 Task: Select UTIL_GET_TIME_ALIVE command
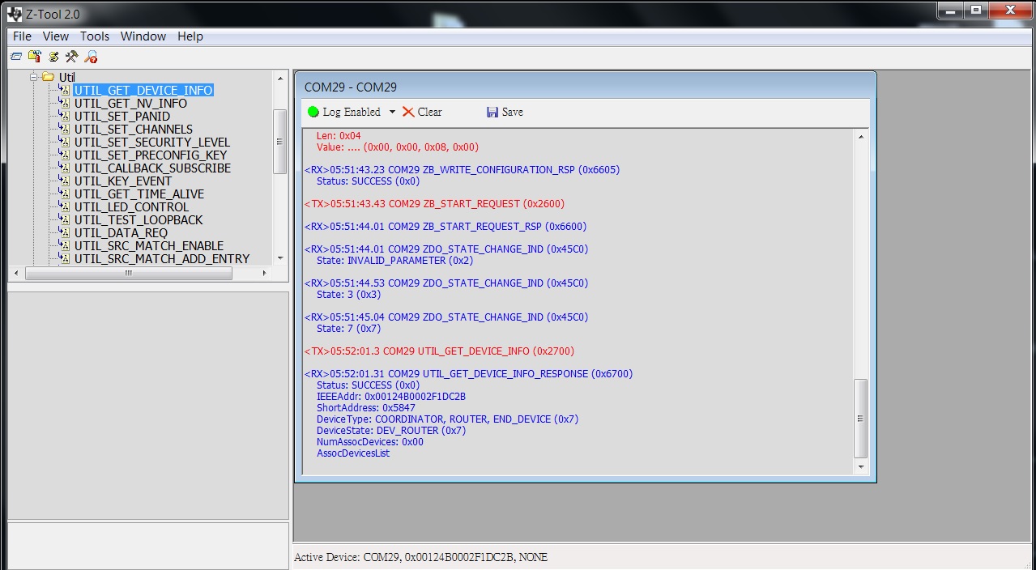tap(139, 194)
